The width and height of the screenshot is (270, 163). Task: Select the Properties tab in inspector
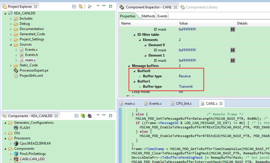pyautogui.click(x=128, y=16)
